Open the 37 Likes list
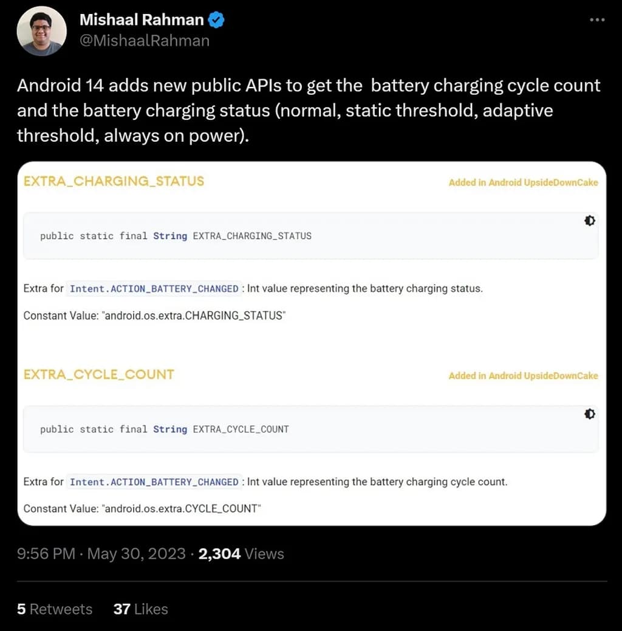The image size is (622, 631). 140,609
